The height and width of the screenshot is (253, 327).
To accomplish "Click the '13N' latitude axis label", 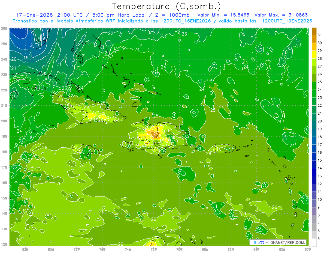I will [x=4, y=229].
